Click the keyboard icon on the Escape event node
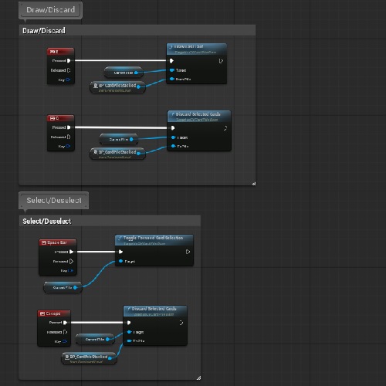386x386 pixels. pos(42,313)
